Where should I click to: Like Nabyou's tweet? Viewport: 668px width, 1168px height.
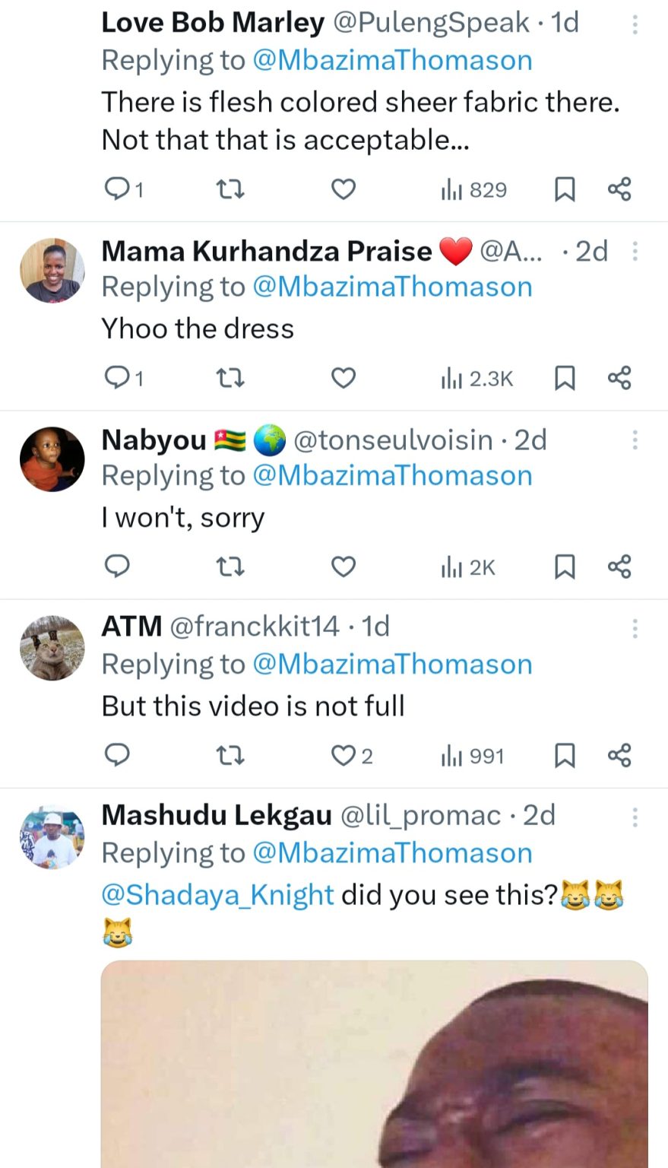click(343, 567)
